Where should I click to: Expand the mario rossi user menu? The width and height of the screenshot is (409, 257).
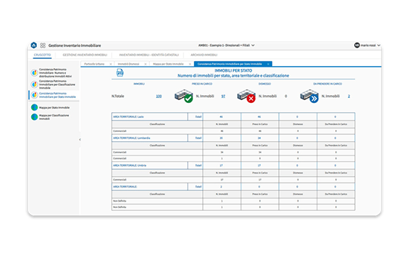pyautogui.click(x=378, y=45)
